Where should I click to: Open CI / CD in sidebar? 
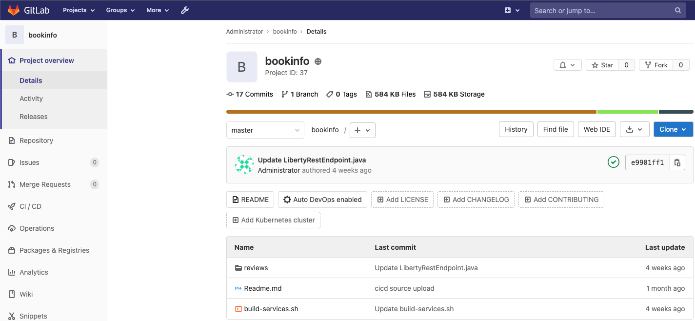click(30, 206)
